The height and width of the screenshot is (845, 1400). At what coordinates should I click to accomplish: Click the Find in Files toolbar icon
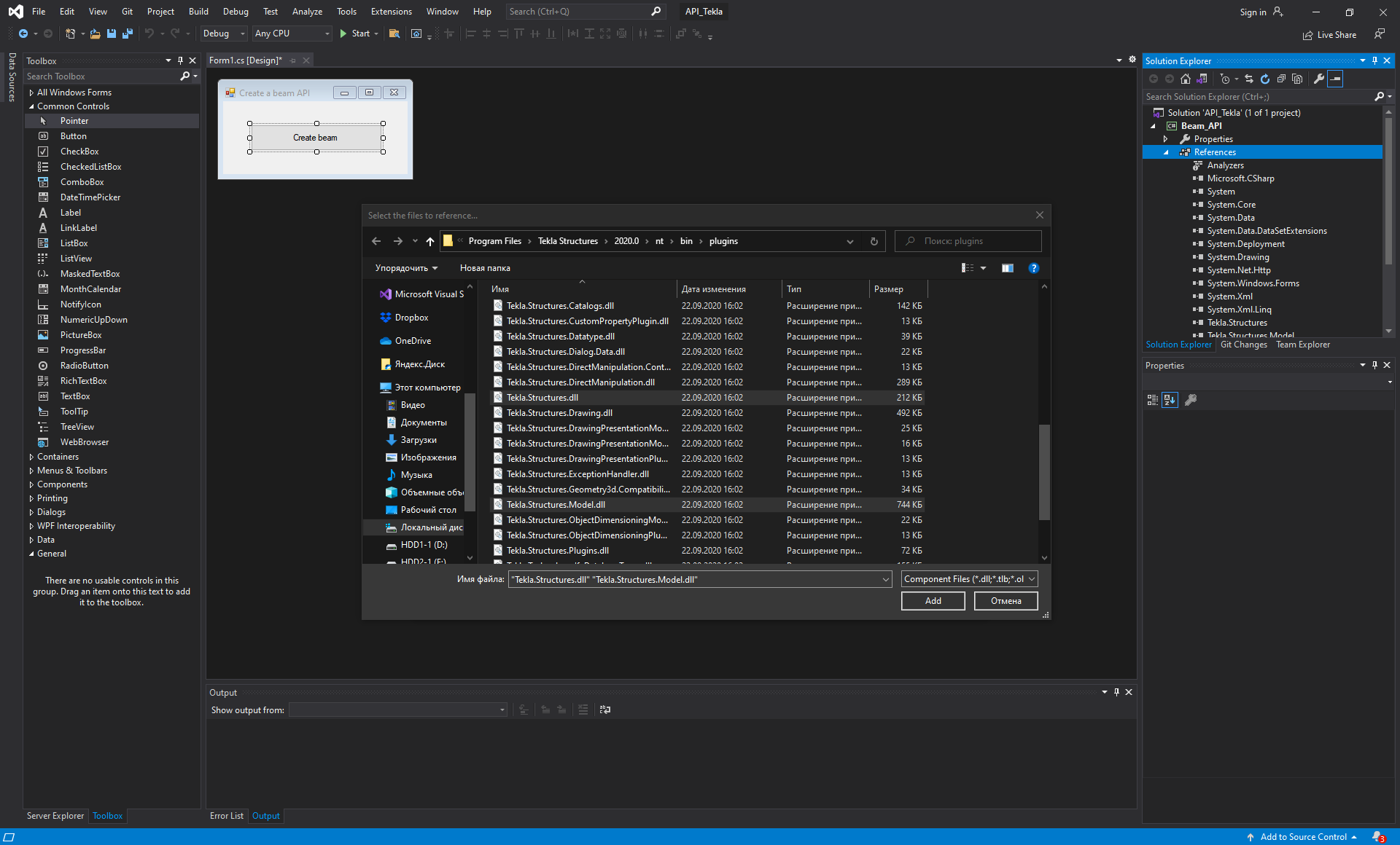(x=394, y=34)
